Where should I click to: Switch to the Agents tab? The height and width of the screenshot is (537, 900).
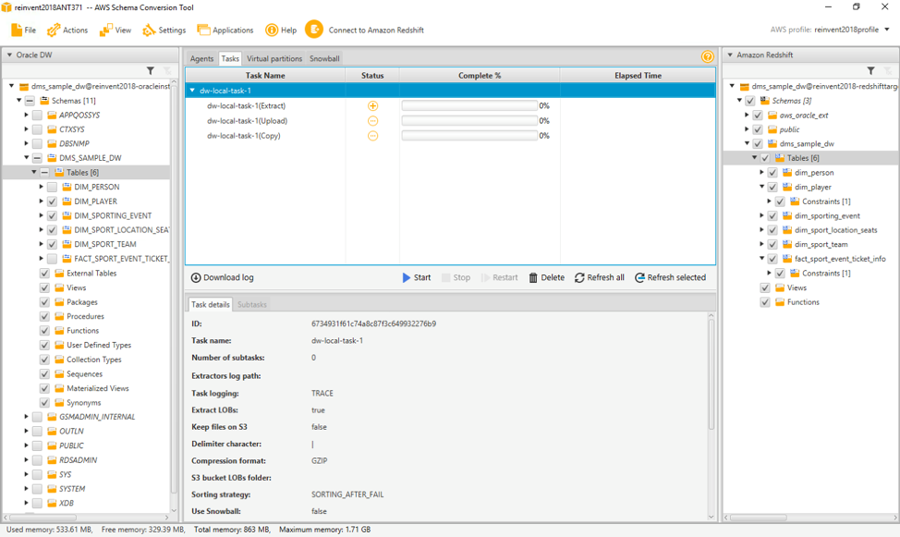pyautogui.click(x=201, y=58)
